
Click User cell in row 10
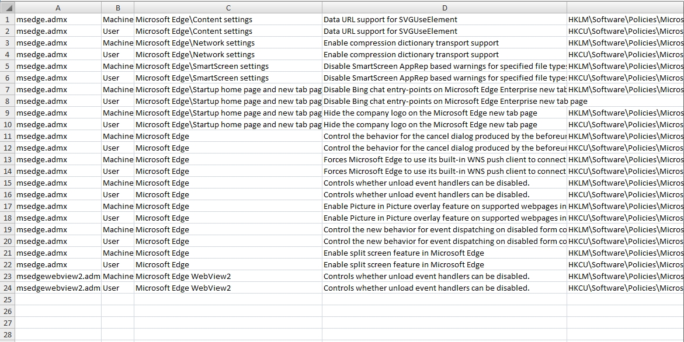tap(118, 124)
